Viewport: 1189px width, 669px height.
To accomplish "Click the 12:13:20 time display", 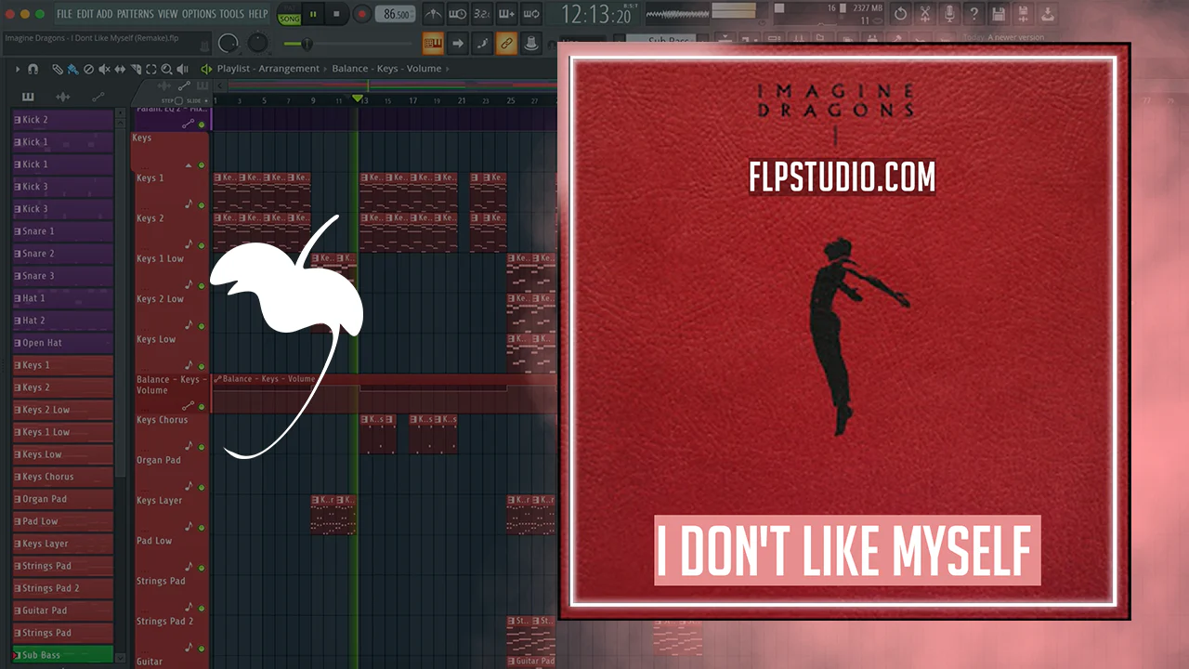I will [x=596, y=15].
